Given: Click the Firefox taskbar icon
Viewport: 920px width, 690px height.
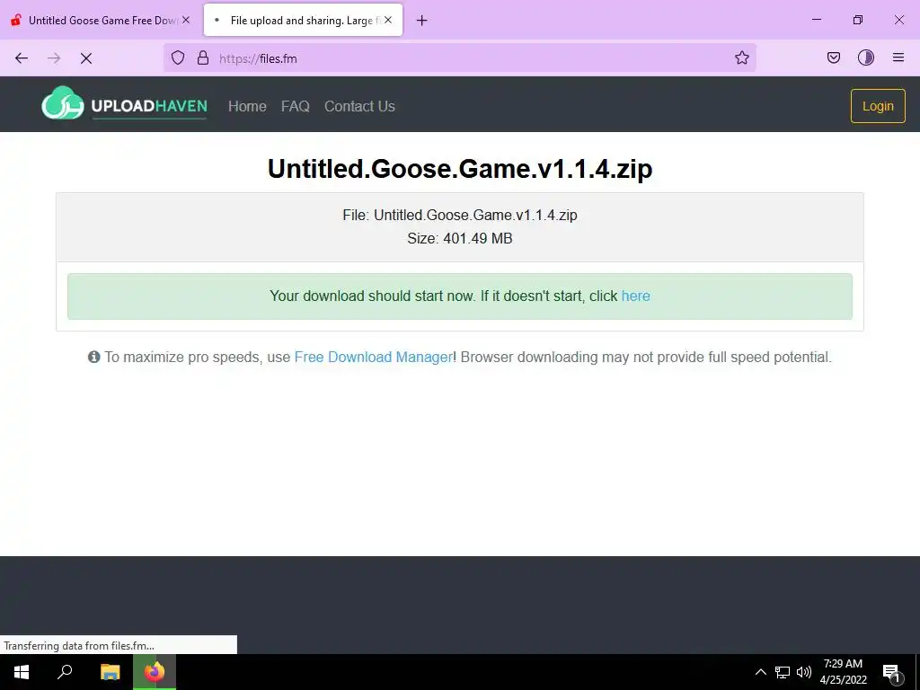Looking at the screenshot, I should point(155,672).
